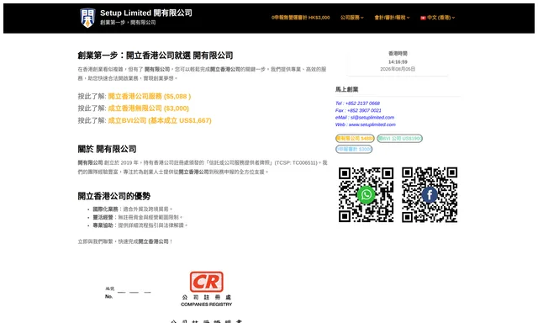
Task: Click the BVI 公司 US$1900 green pill button
Action: point(400,138)
